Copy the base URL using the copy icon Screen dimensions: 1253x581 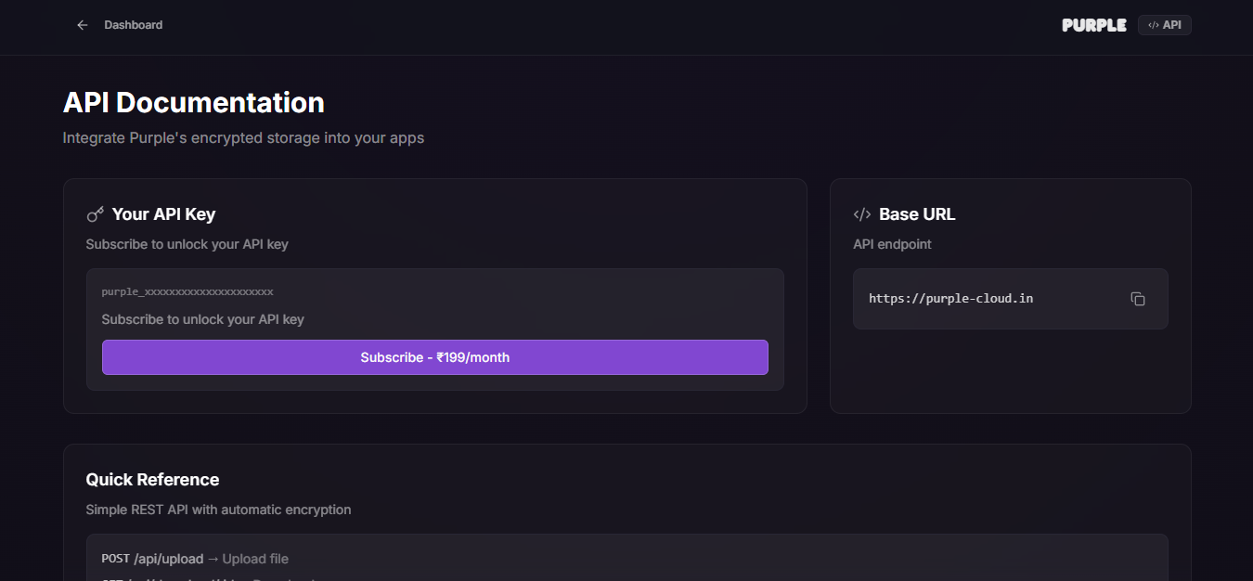[x=1139, y=298]
